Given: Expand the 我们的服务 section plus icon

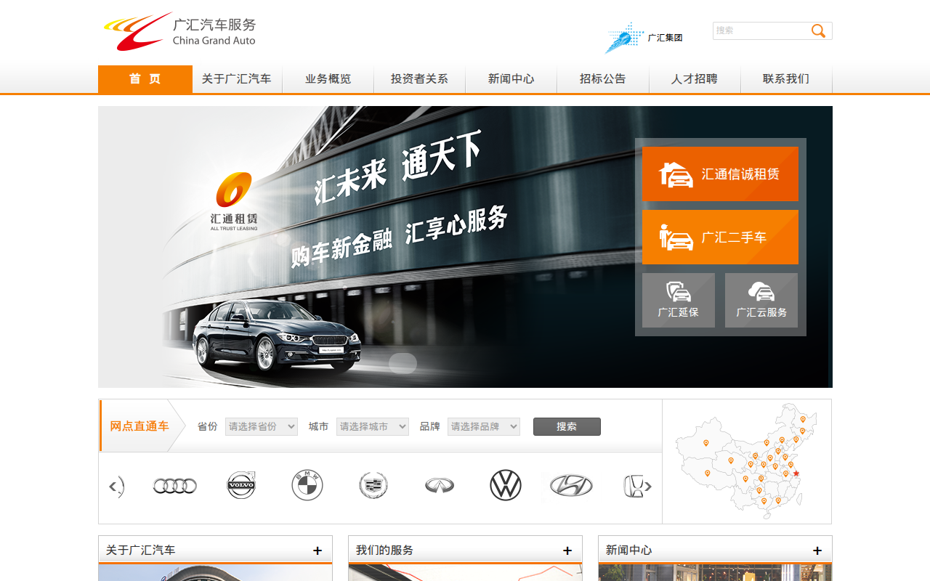Looking at the screenshot, I should point(567,550).
